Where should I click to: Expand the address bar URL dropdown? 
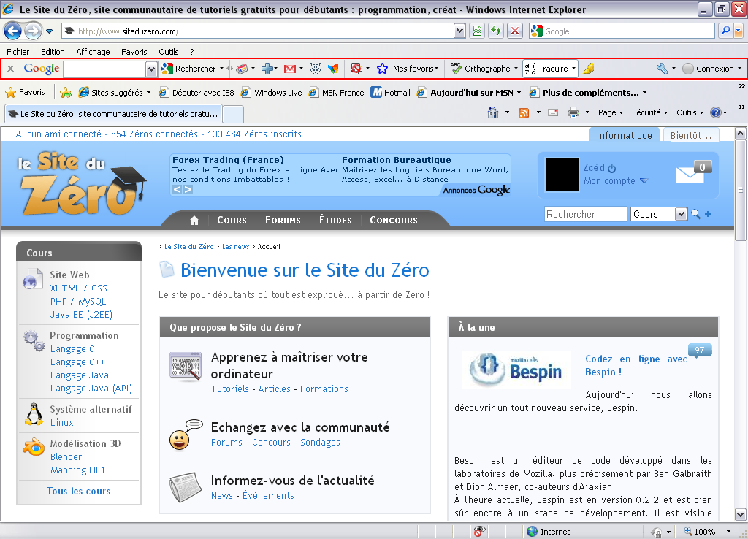click(459, 31)
